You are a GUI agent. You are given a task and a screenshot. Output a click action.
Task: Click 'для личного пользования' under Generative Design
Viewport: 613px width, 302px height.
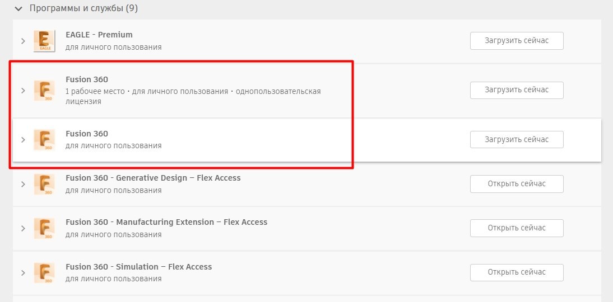pyautogui.click(x=113, y=190)
